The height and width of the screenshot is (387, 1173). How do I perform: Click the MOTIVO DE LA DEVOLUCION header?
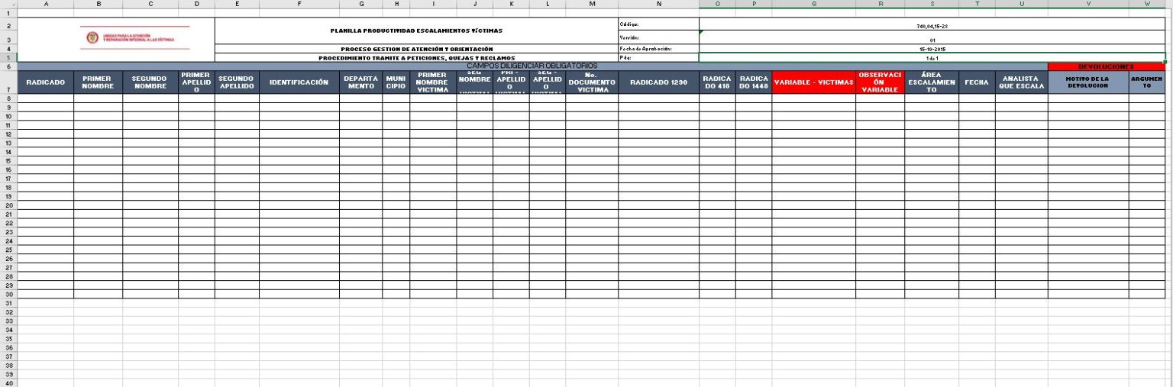[1087, 82]
